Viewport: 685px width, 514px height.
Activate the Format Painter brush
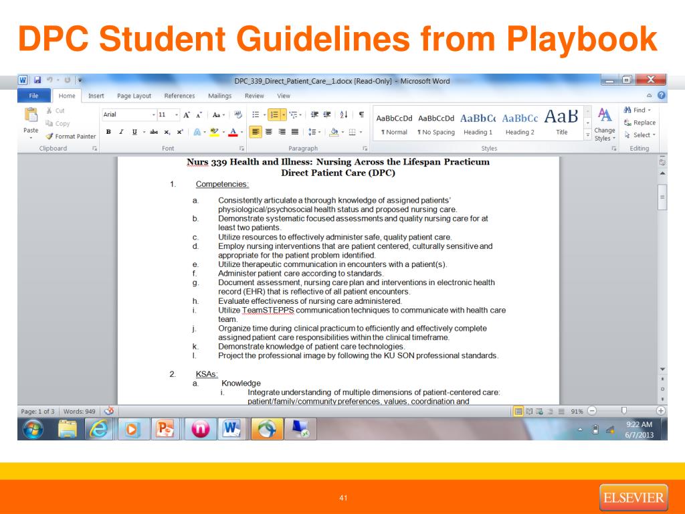[71, 137]
